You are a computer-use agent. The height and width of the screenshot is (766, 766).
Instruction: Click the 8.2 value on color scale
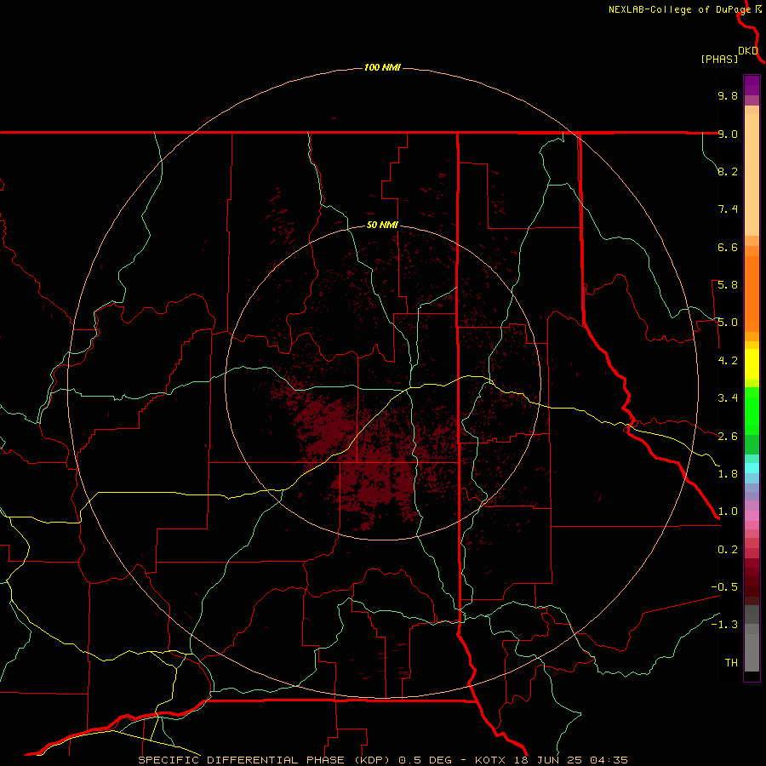click(x=728, y=171)
